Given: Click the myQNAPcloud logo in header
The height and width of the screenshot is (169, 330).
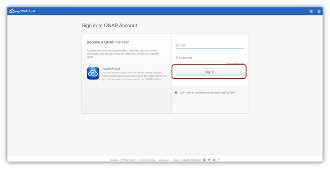Looking at the screenshot, I should (x=22, y=11).
